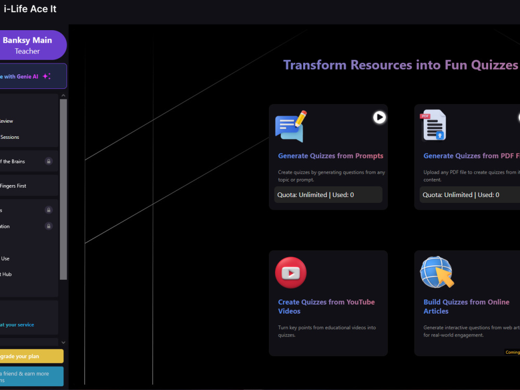Open Generate Quizzes from Prompts title
The width and height of the screenshot is (520, 390).
[331, 156]
